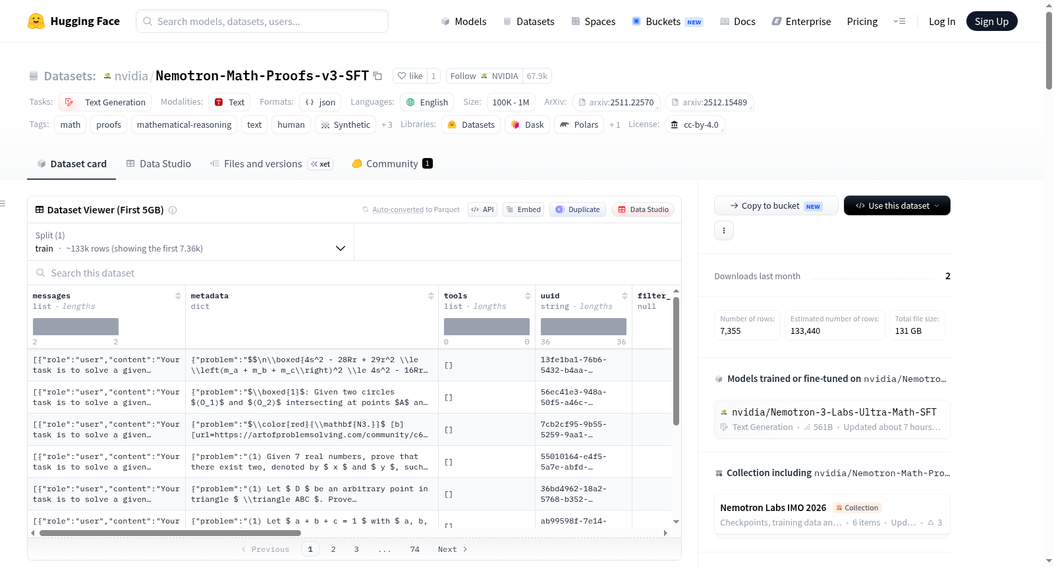Switch to the Dataset card tab
The height and width of the screenshot is (567, 1054).
[71, 164]
